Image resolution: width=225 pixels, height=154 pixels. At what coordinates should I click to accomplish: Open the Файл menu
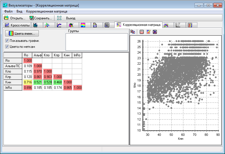coord(8,11)
